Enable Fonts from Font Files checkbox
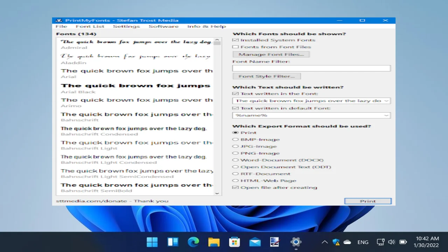 click(x=236, y=47)
